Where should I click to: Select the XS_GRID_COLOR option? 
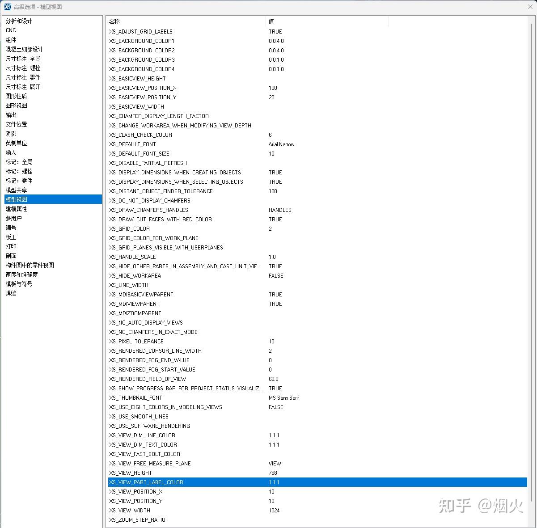point(129,229)
